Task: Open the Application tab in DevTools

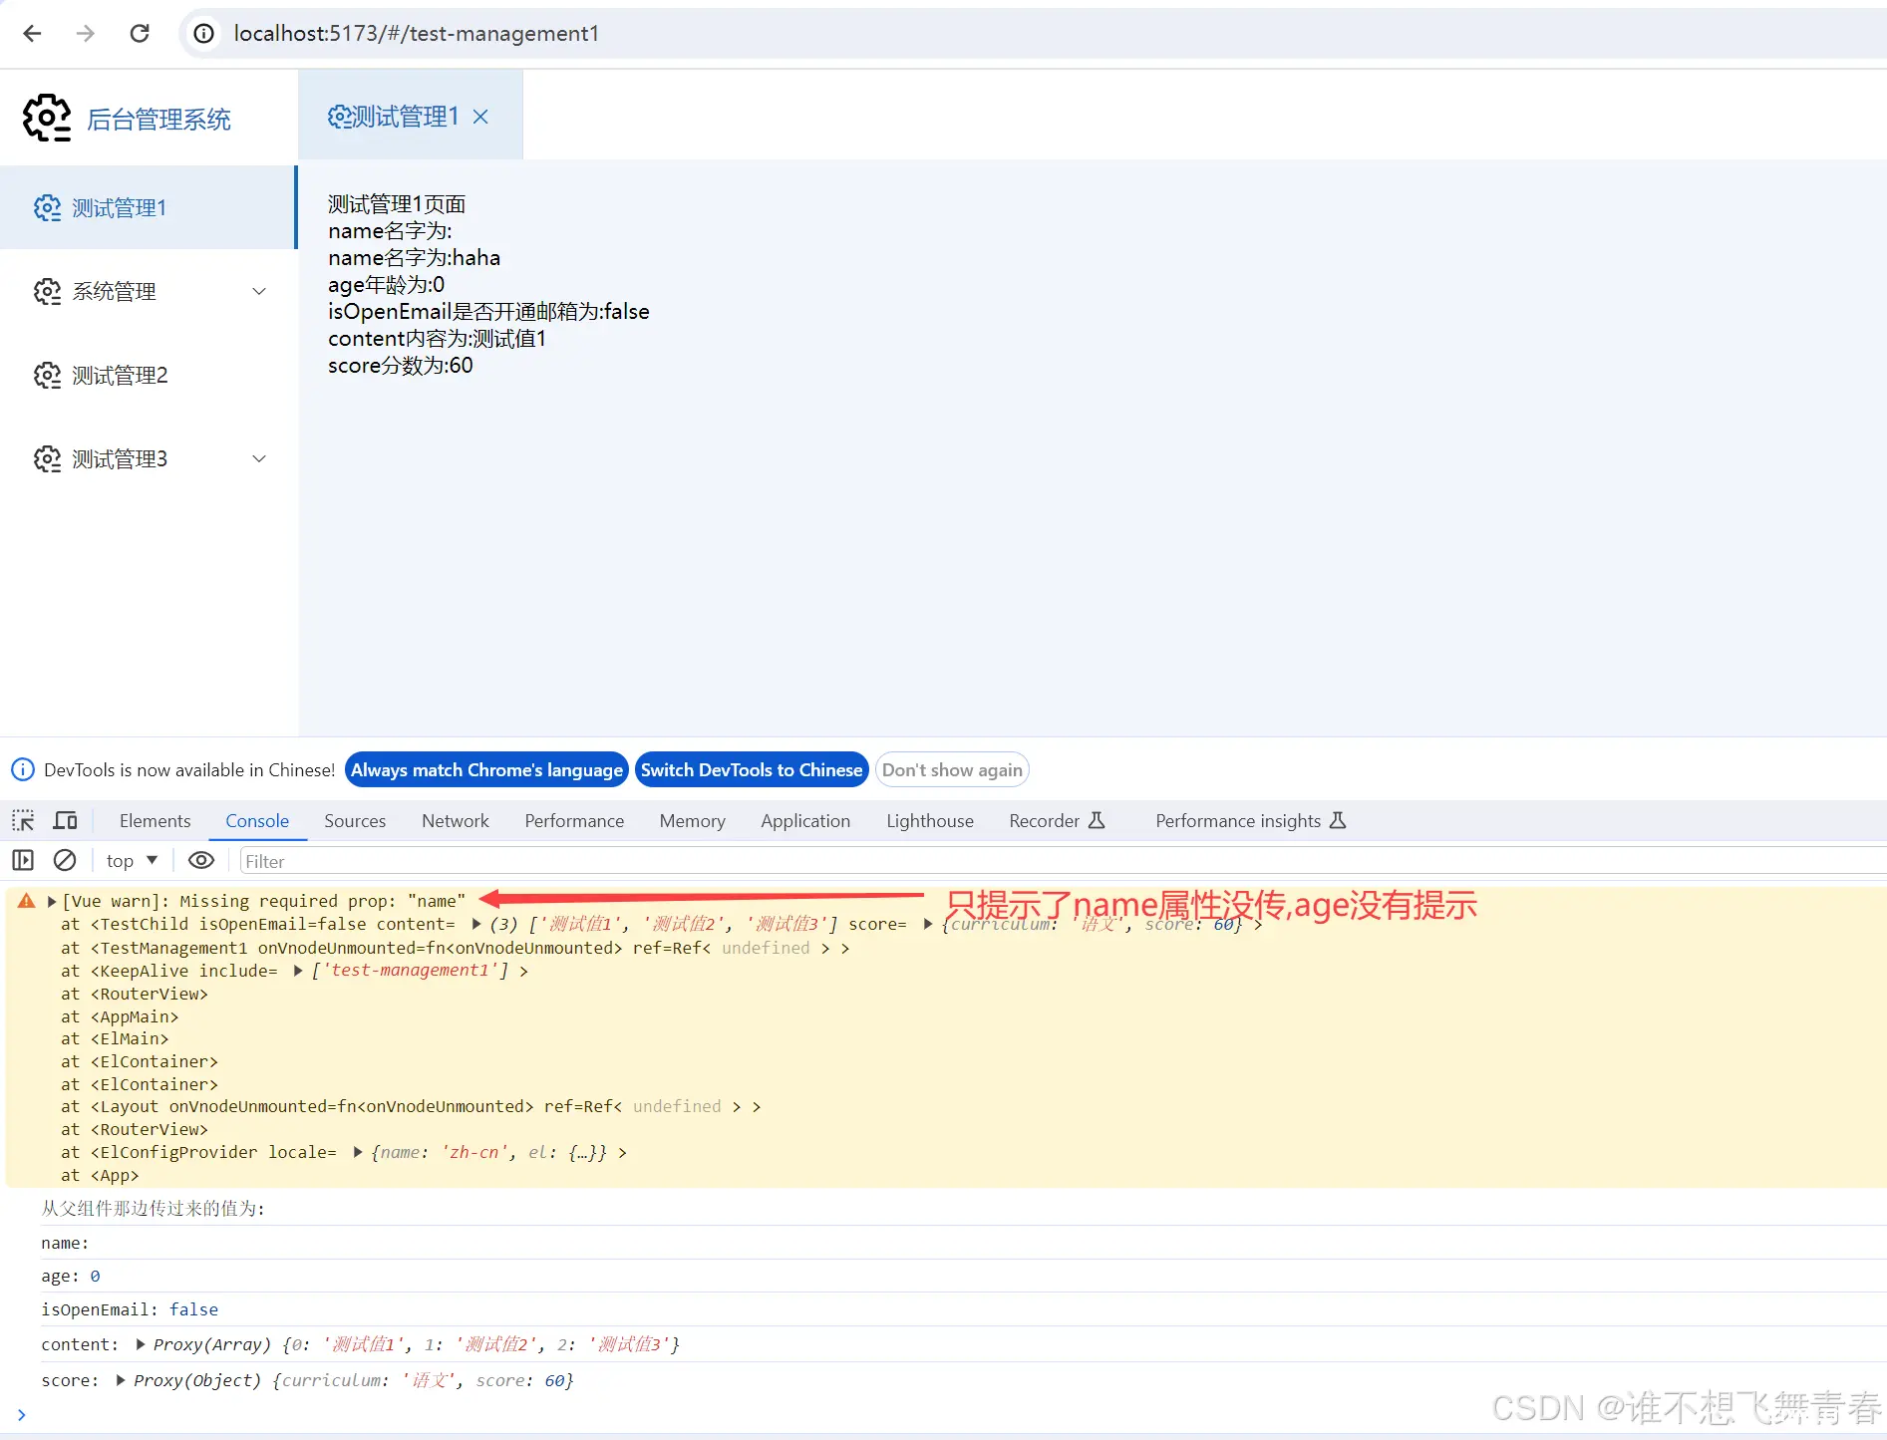Action: [x=805, y=820]
